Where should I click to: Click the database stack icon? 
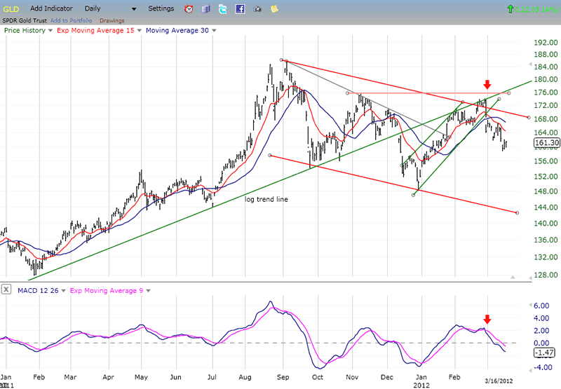[205, 9]
